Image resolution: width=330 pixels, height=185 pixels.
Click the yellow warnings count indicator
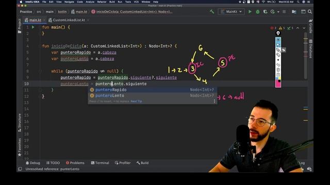point(282,28)
